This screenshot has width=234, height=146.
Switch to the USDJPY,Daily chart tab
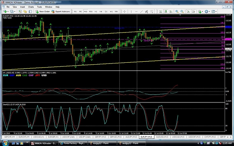[x=85, y=137]
